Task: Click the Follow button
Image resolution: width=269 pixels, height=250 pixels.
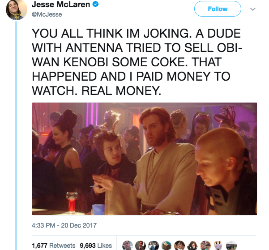Action: click(x=218, y=9)
